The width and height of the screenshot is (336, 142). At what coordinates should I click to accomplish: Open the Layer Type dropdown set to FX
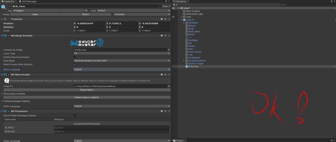pos(122,53)
